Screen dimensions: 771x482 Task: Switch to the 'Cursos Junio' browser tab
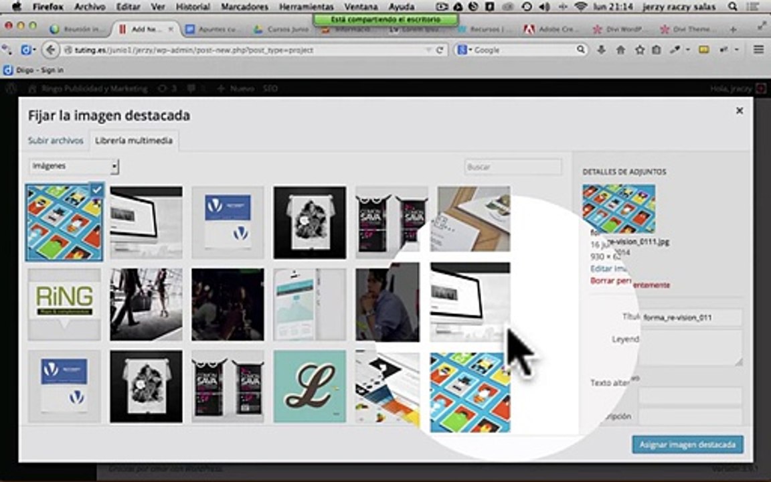click(282, 29)
